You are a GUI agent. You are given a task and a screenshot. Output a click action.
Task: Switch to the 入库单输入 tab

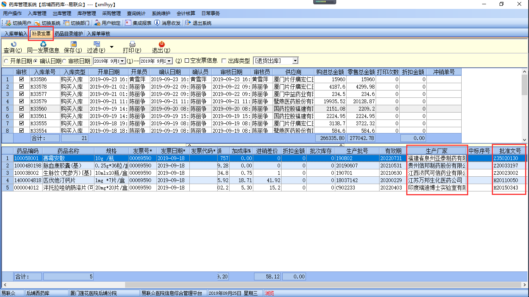click(x=16, y=34)
